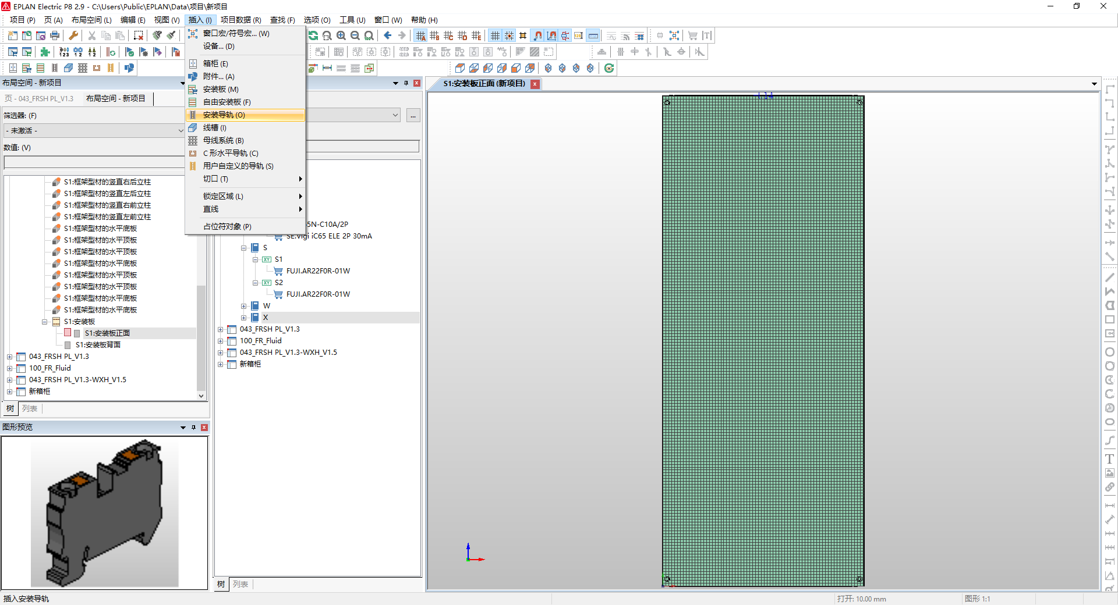This screenshot has width=1118, height=605.
Task: Select 安装导轨 from the open Insert menu
Action: click(x=245, y=115)
